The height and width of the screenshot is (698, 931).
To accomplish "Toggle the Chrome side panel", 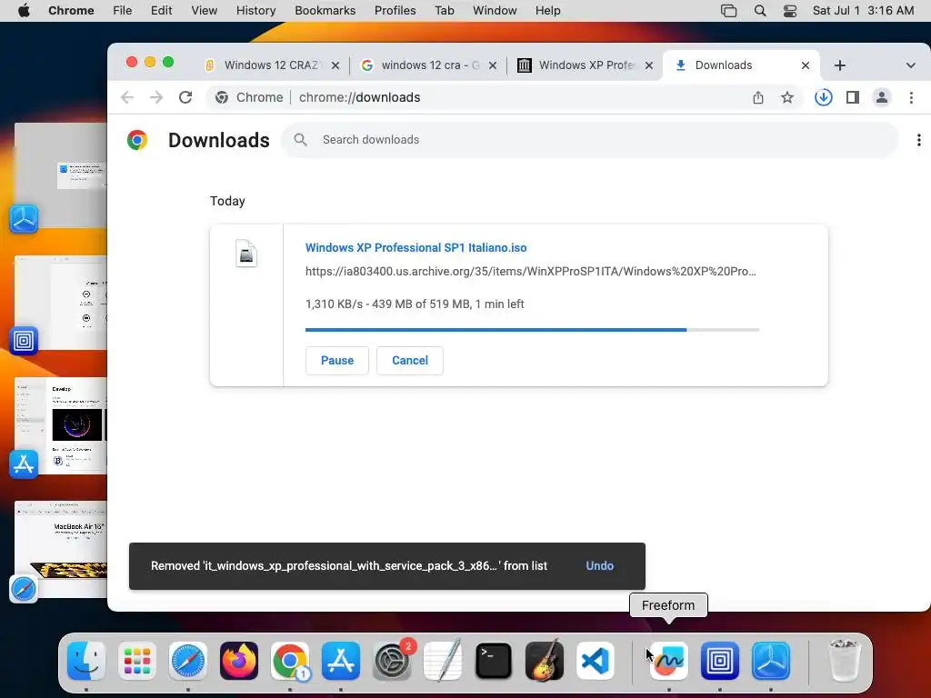I will (853, 97).
